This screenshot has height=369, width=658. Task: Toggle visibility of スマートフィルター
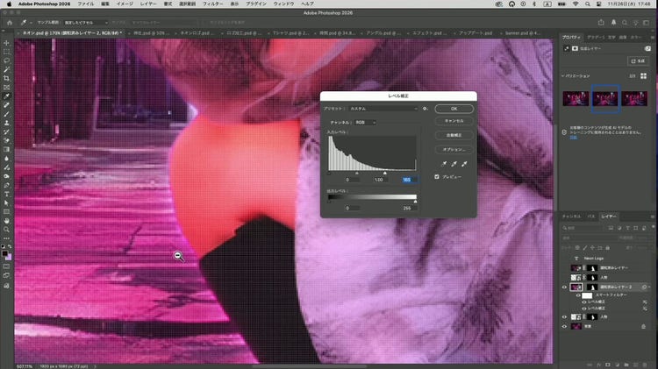pyautogui.click(x=579, y=295)
